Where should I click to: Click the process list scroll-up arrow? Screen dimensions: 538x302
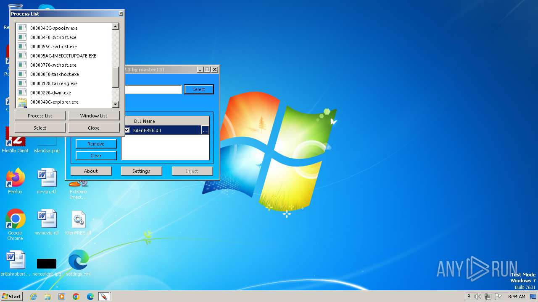pyautogui.click(x=116, y=26)
